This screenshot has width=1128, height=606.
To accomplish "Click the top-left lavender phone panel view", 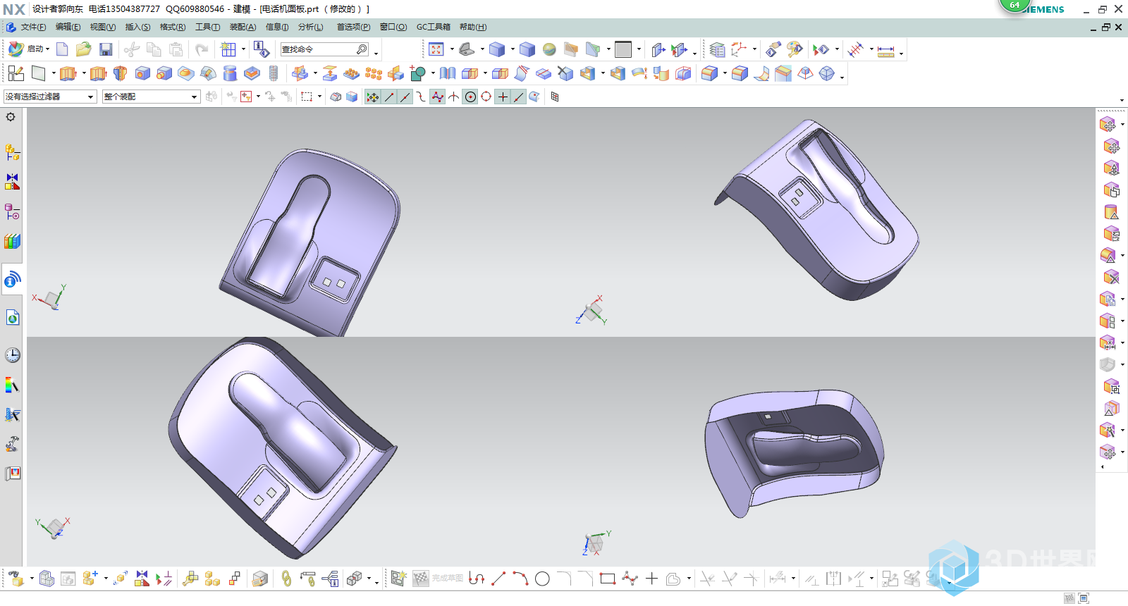I will (311, 241).
